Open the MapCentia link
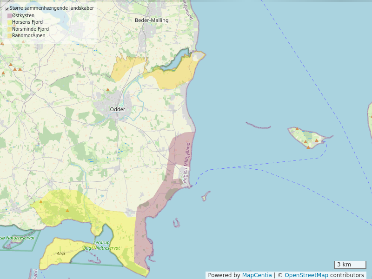This screenshot has width=372, height=279. 257,275
